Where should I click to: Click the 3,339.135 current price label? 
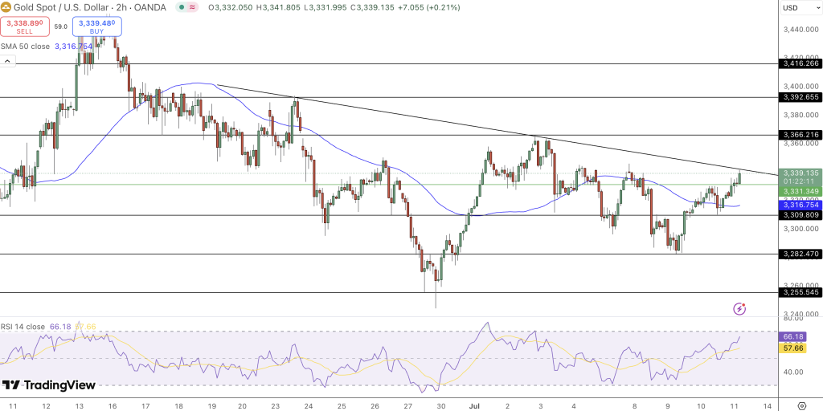click(x=800, y=173)
